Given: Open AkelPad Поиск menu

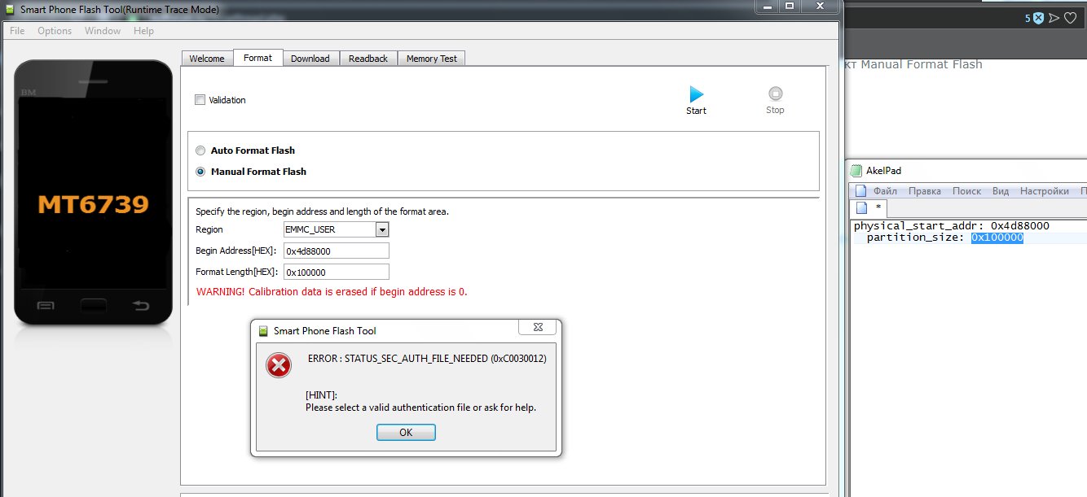Looking at the screenshot, I should pyautogui.click(x=967, y=191).
